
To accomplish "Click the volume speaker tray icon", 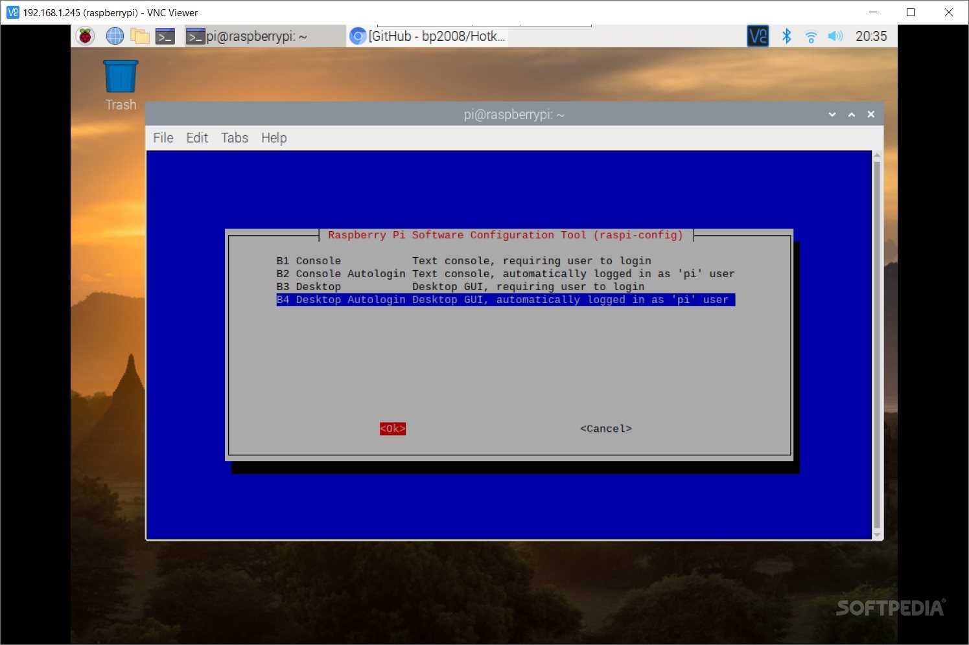I will tap(835, 36).
